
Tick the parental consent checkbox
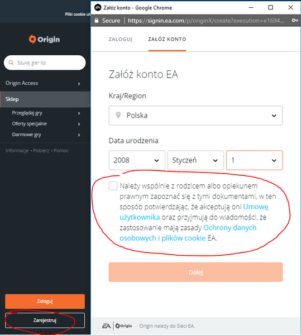[113, 186]
